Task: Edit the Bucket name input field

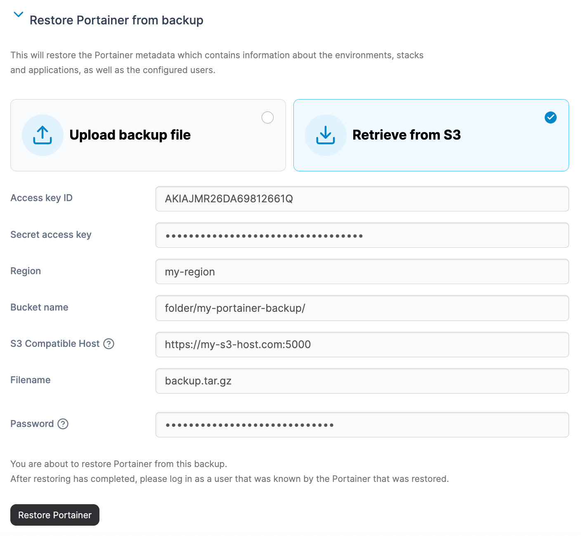Action: pyautogui.click(x=362, y=308)
